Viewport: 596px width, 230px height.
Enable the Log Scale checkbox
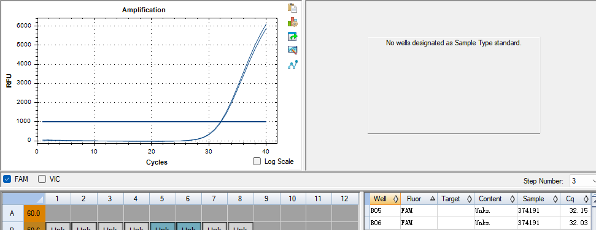pos(257,161)
